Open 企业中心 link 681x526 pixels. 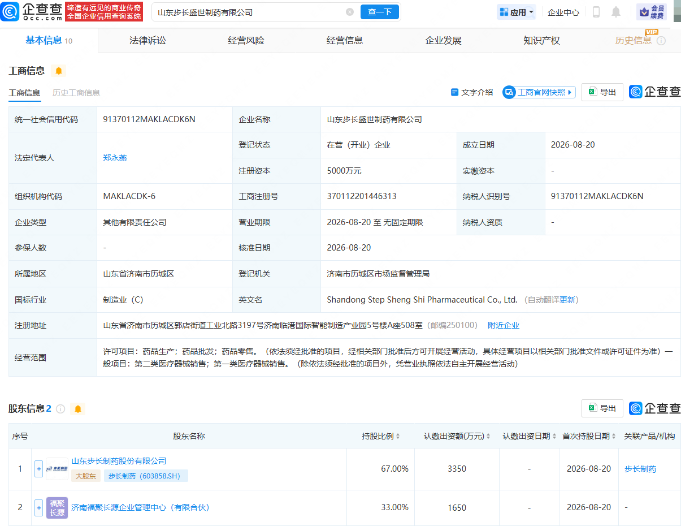(563, 12)
